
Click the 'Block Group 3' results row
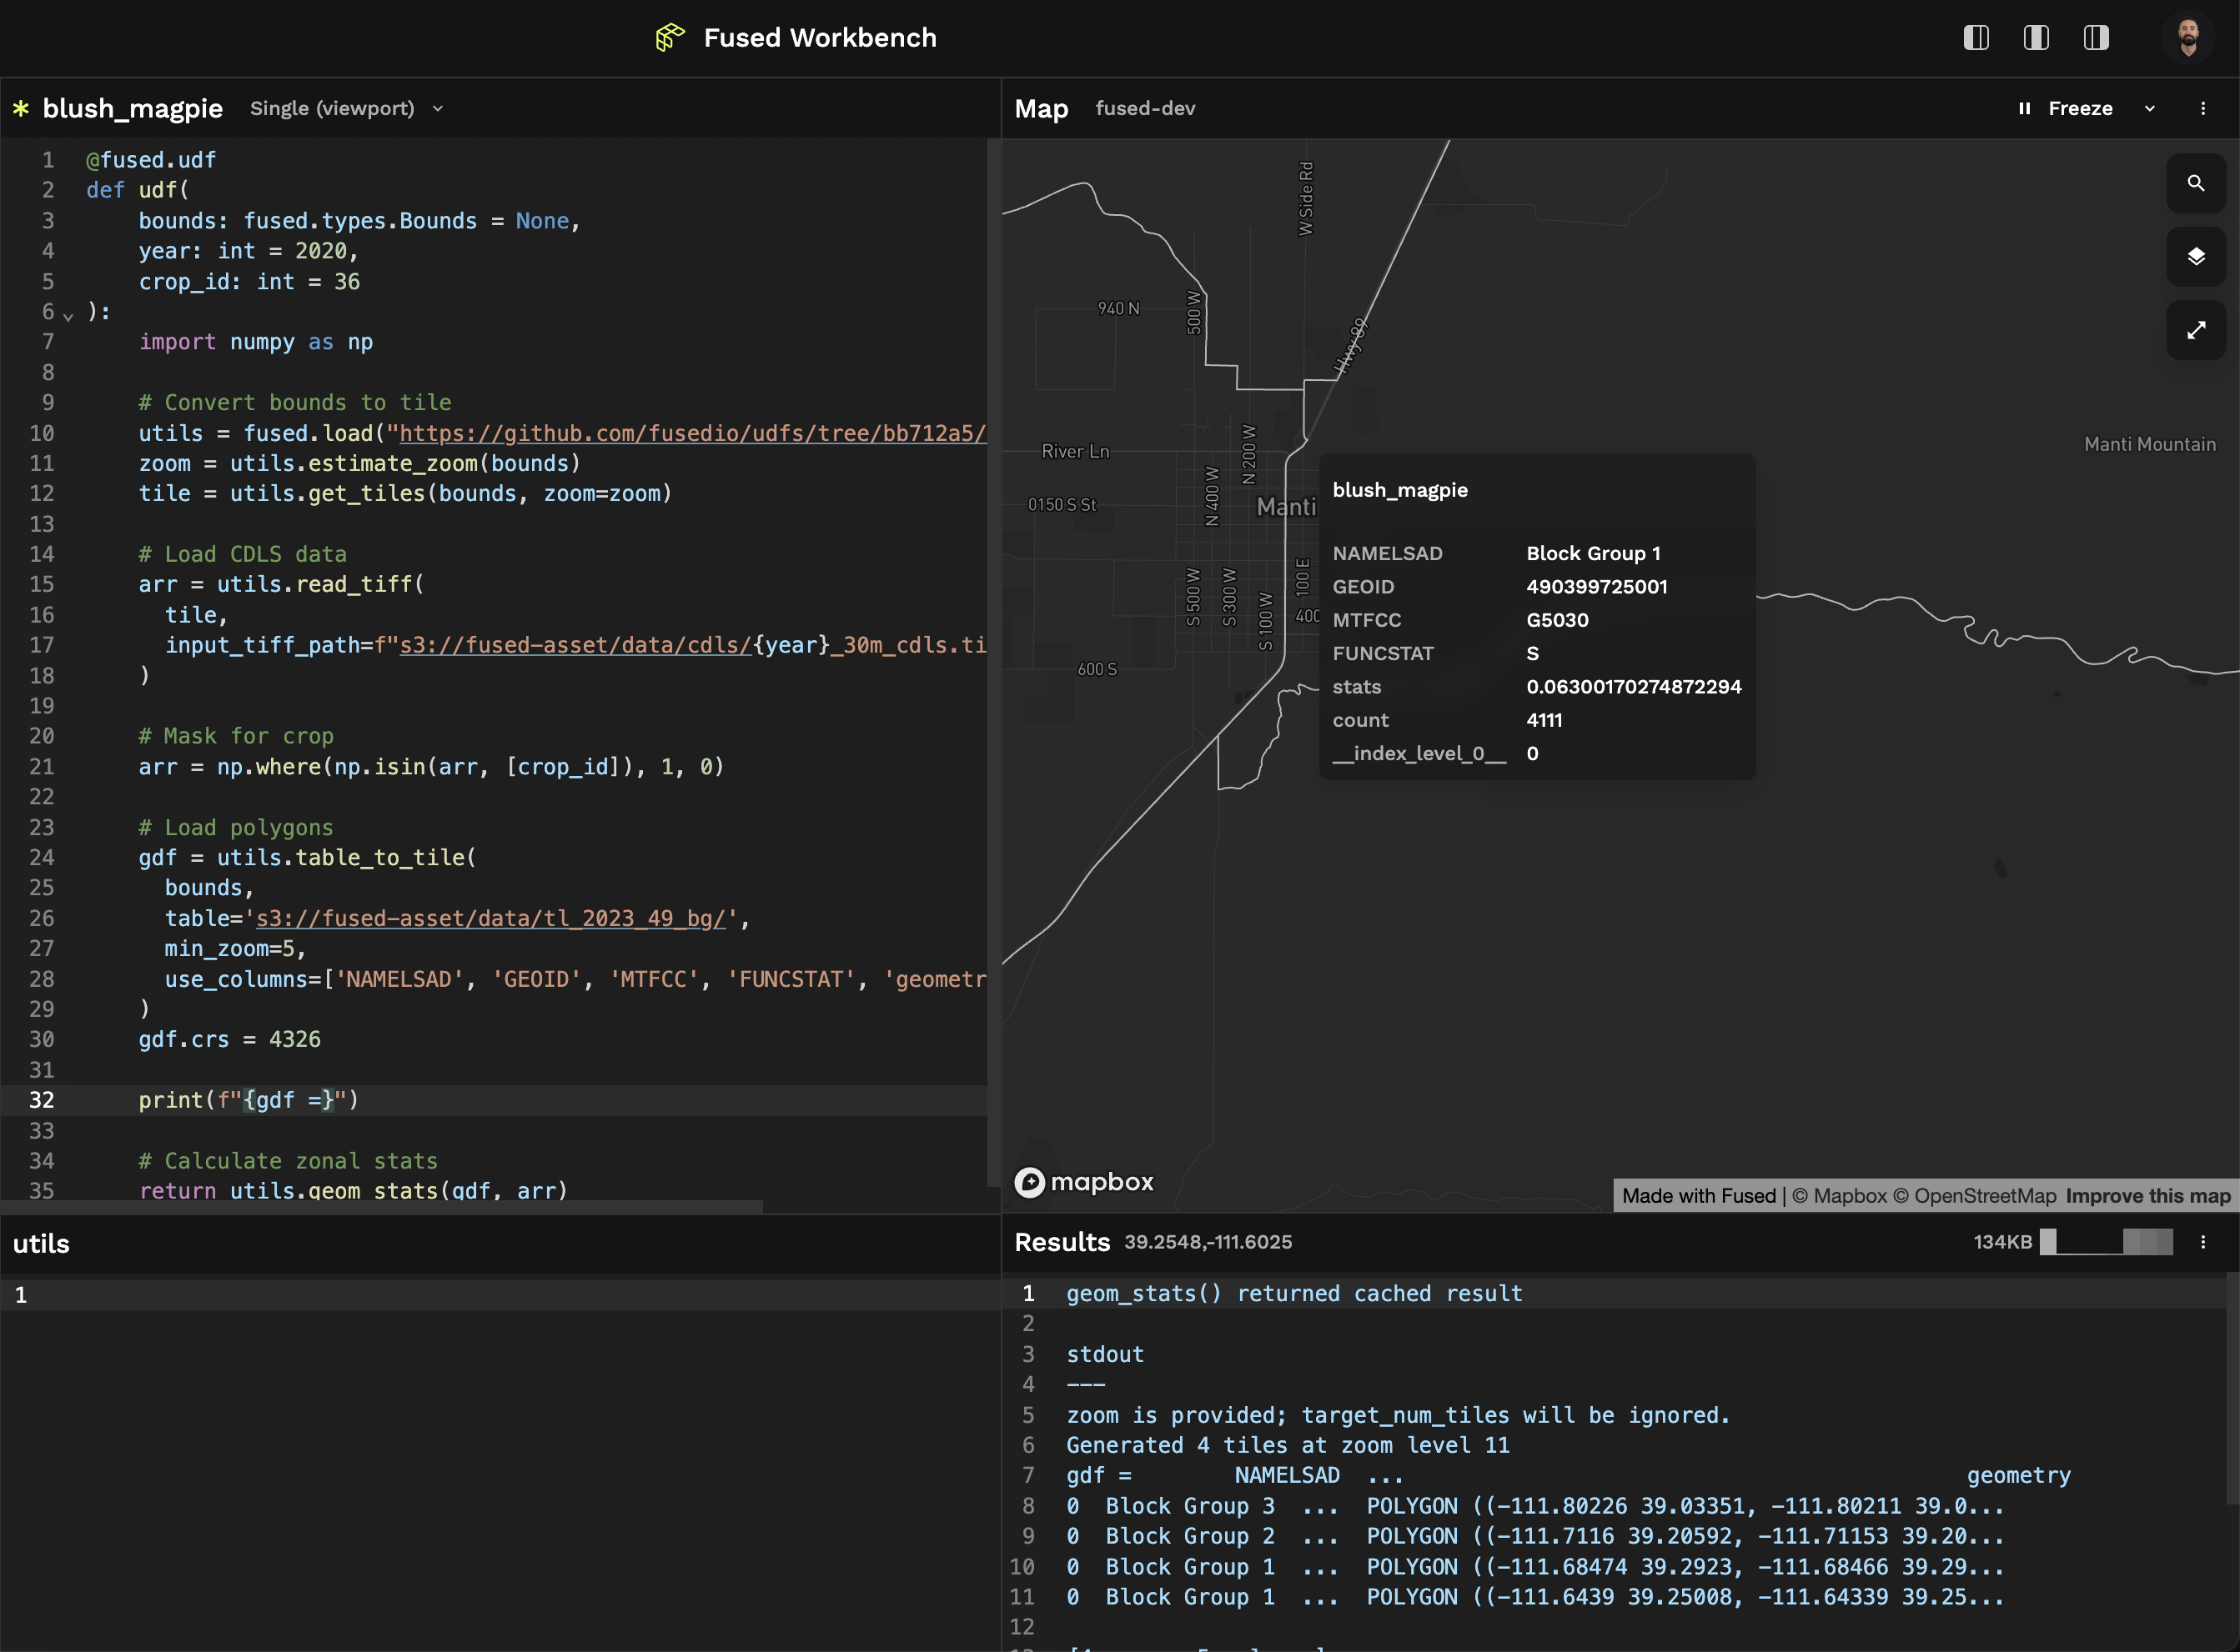pos(1534,1506)
